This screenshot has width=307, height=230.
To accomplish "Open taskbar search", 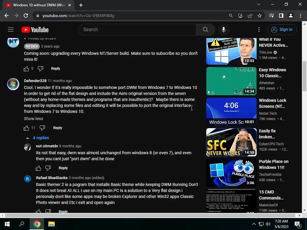I will pyautogui.click(x=22, y=224).
